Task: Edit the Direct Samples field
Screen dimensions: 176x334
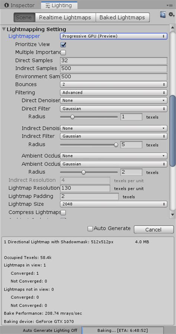Action: click(x=114, y=61)
